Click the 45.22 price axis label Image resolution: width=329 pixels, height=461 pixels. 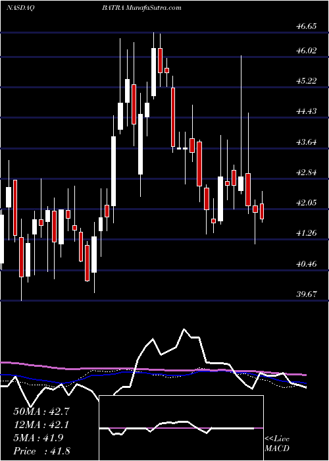pos(307,81)
